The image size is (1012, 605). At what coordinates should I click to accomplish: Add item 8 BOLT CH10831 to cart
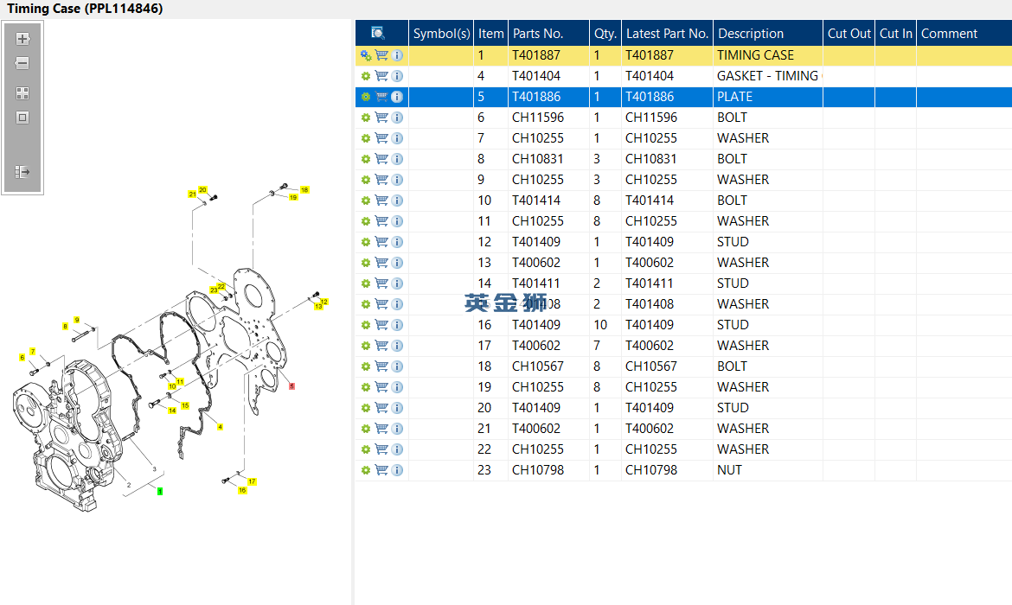point(381,159)
